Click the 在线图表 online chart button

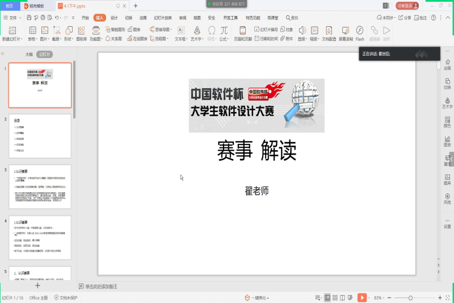coord(137,39)
